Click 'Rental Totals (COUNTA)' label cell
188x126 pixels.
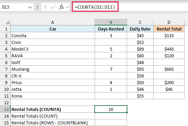point(53,109)
